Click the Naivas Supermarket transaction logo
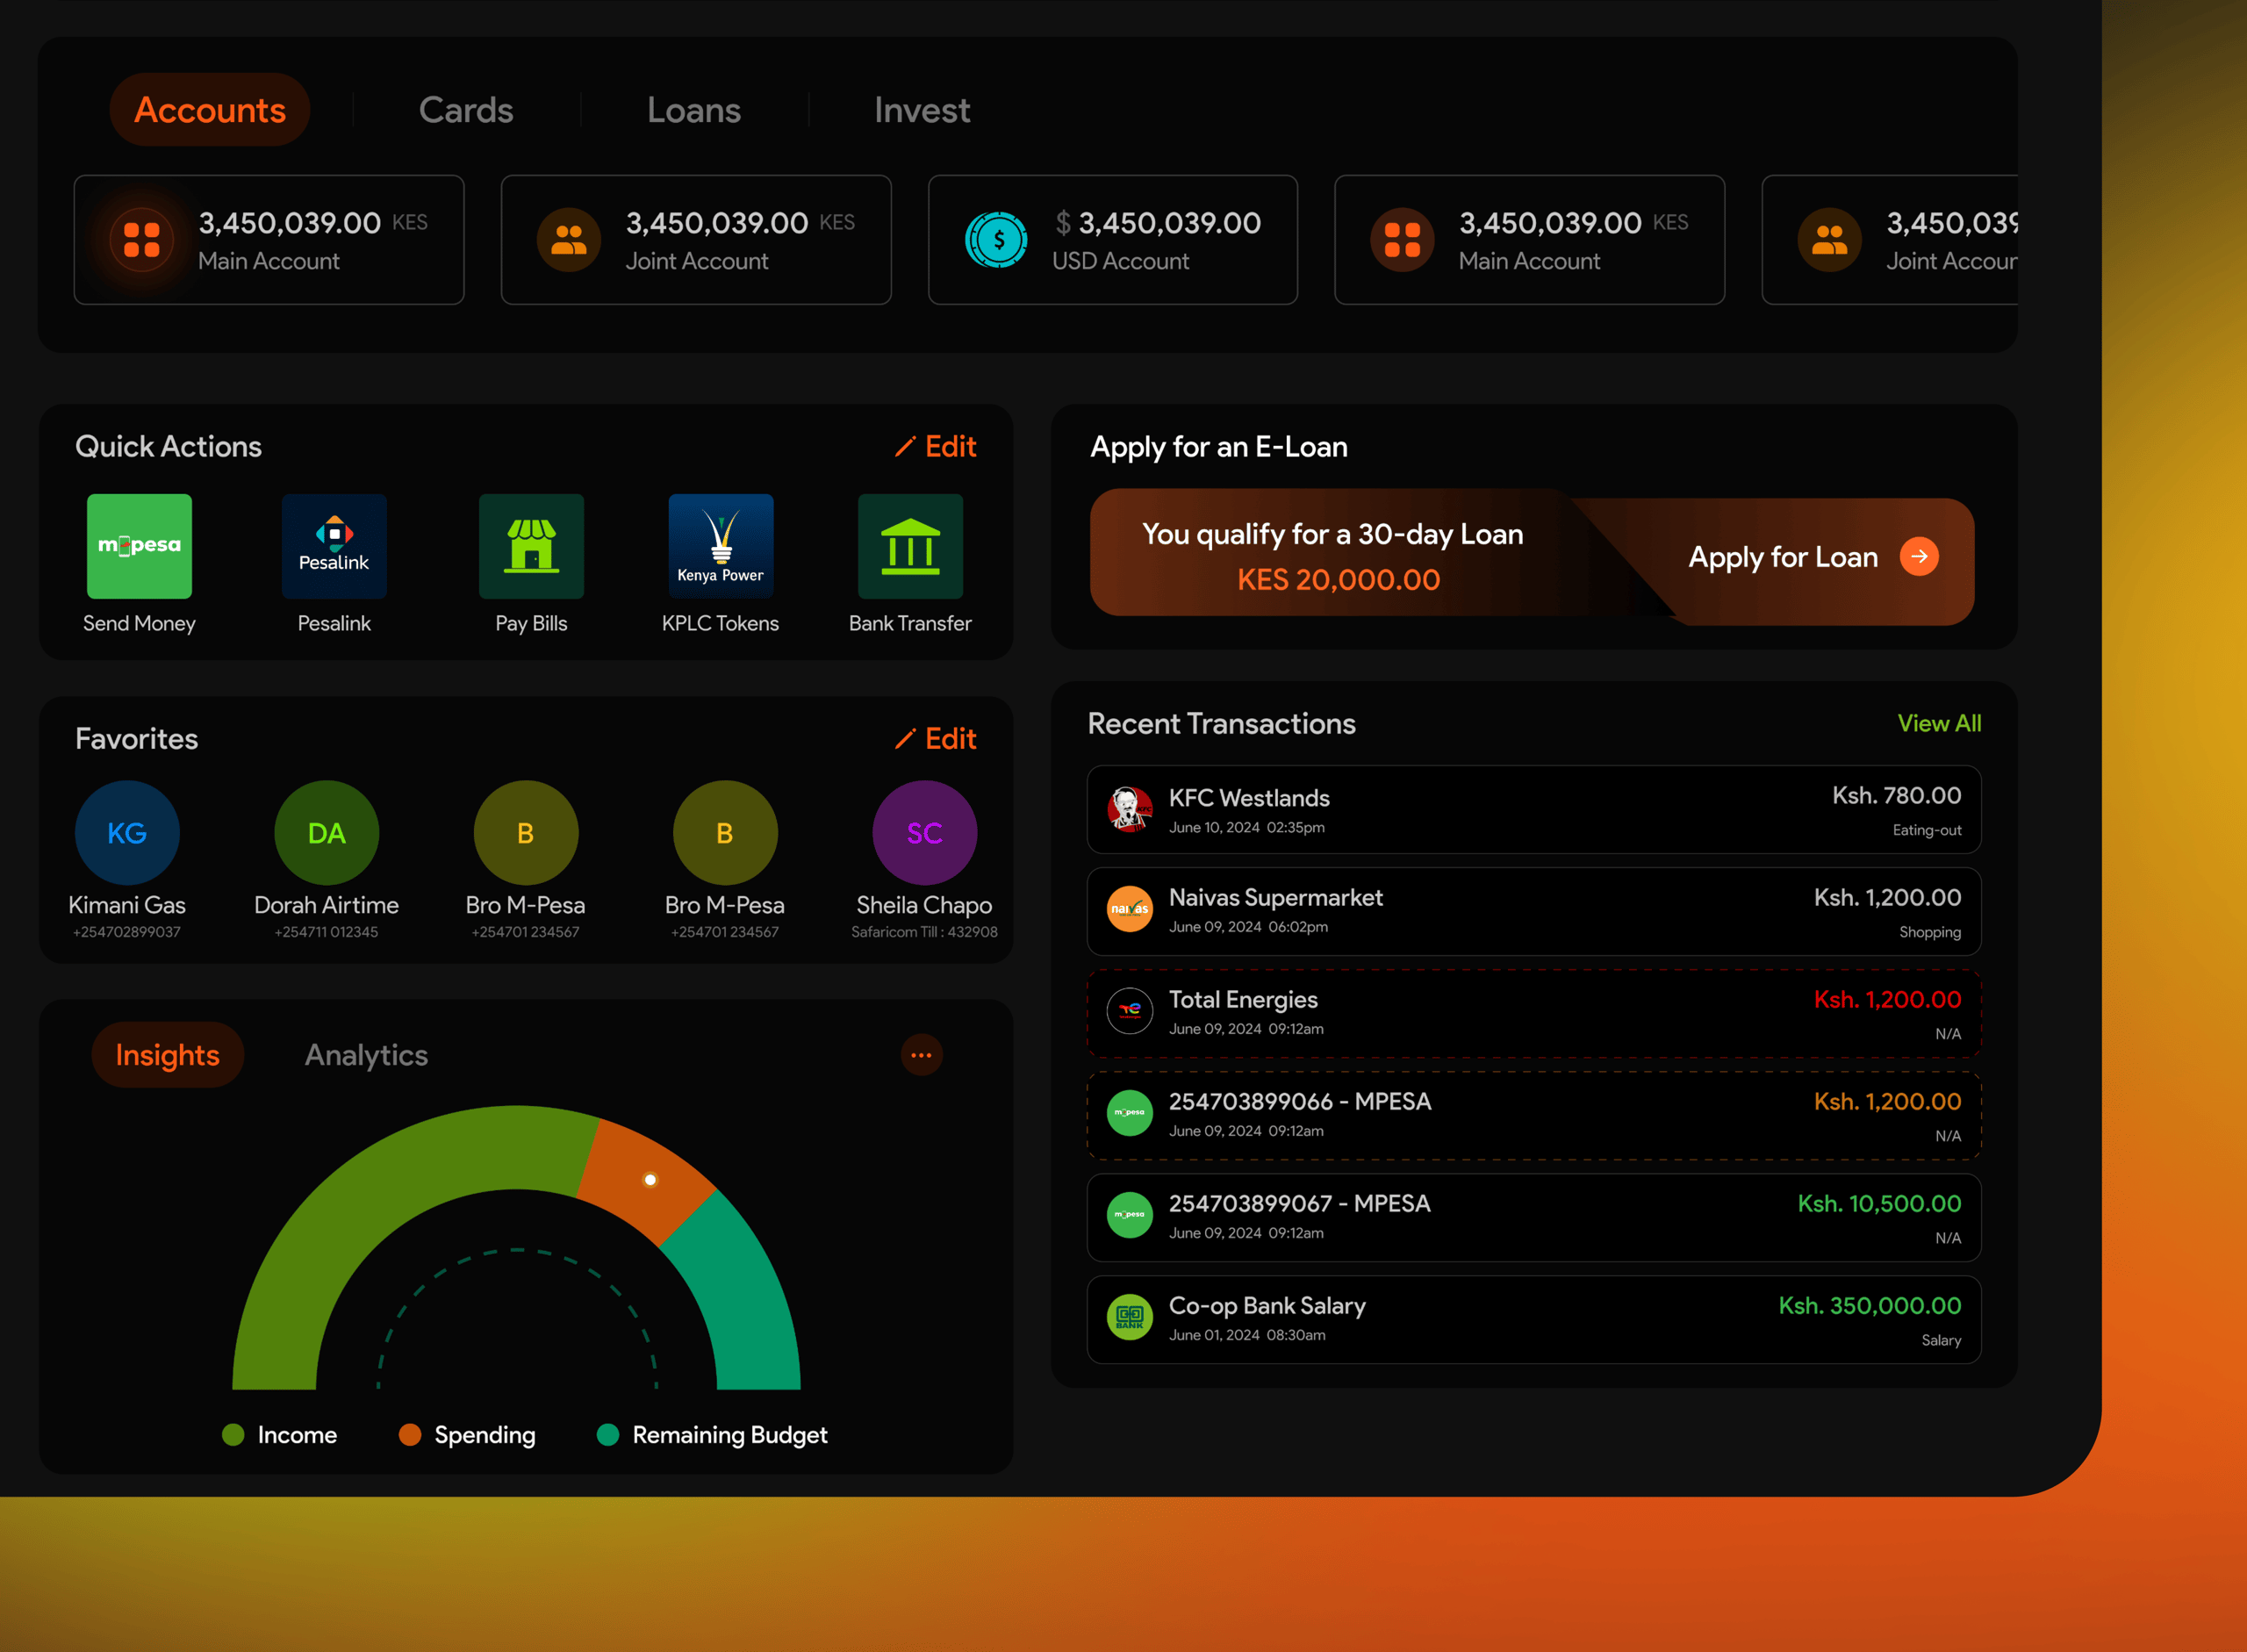 [1129, 911]
